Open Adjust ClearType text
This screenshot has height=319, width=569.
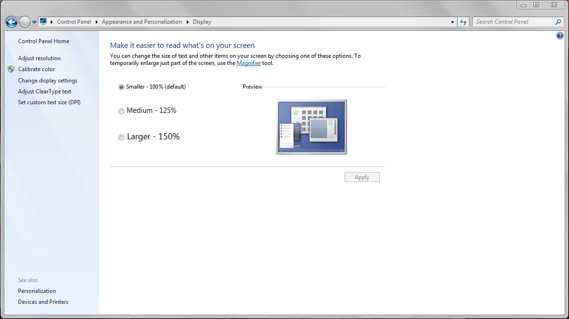coord(45,91)
